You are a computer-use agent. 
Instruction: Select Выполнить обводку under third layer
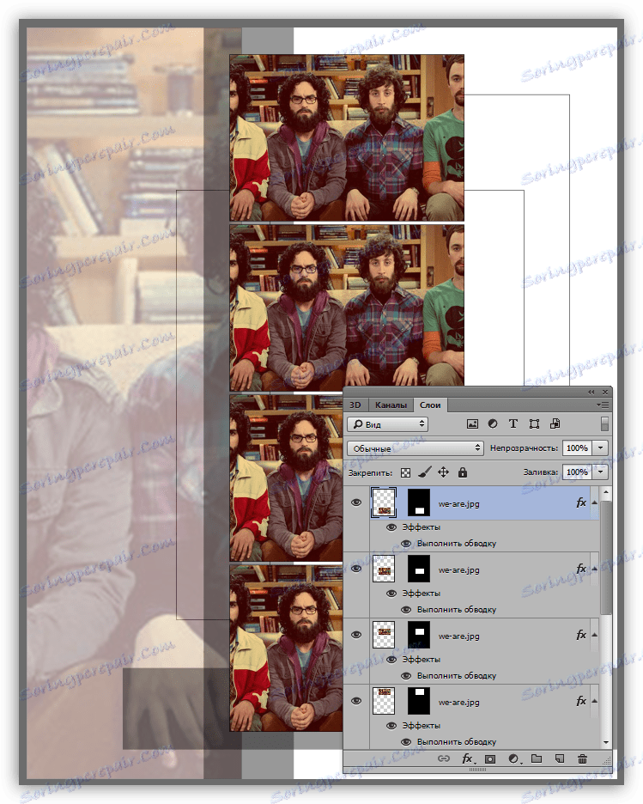(456, 676)
